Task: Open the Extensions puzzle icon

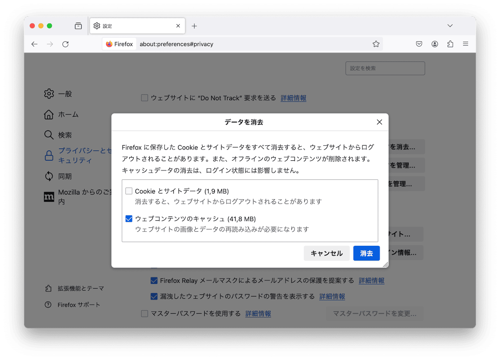Action: pyautogui.click(x=450, y=44)
